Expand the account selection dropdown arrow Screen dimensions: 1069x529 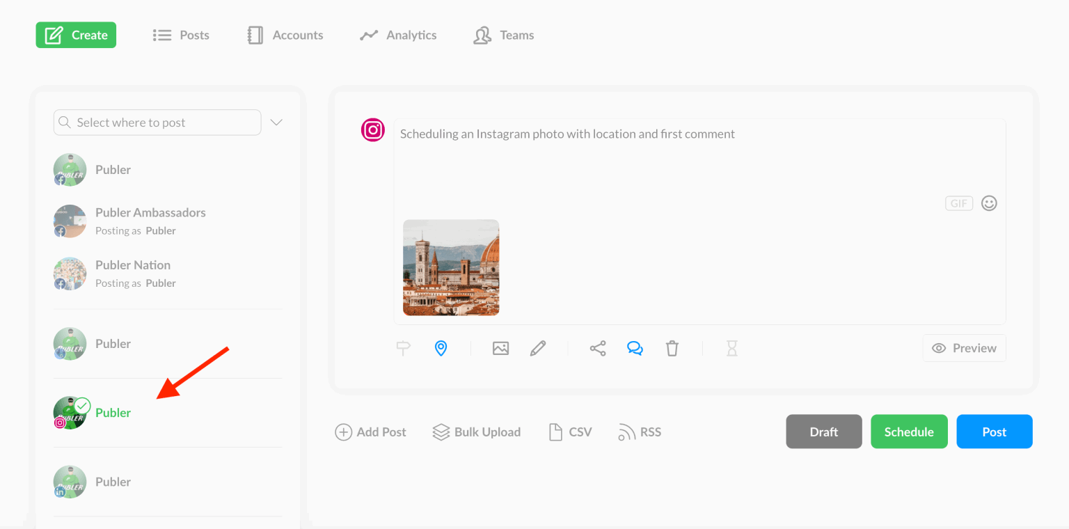pyautogui.click(x=276, y=122)
